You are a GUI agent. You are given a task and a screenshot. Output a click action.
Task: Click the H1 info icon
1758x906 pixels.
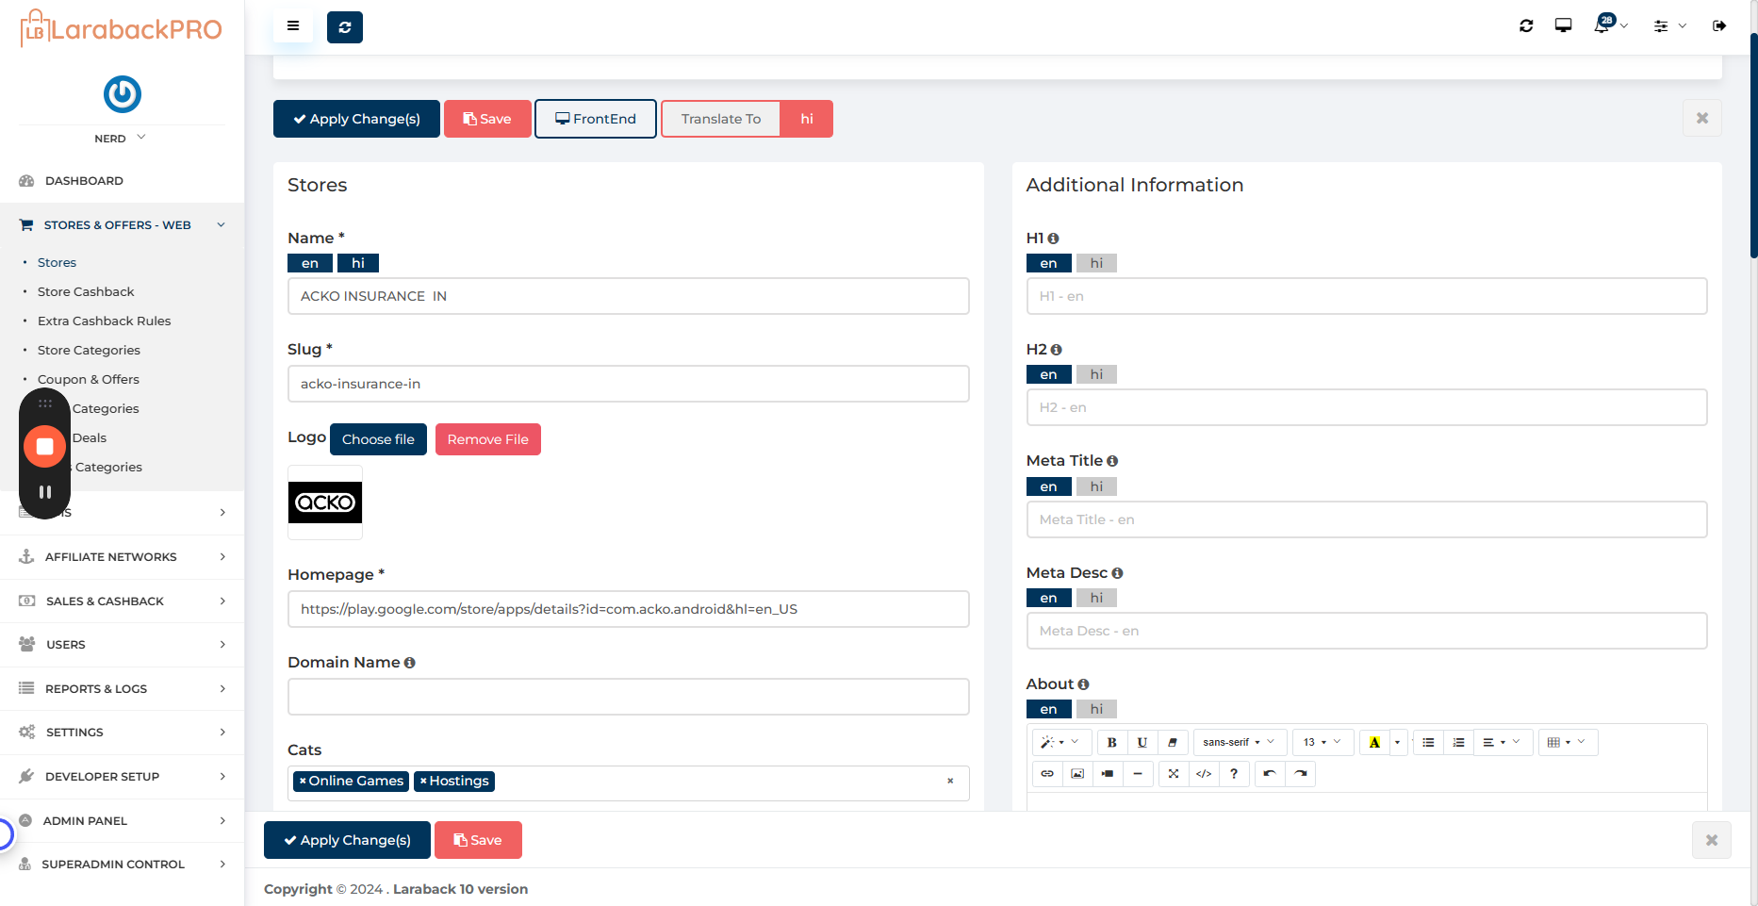(1053, 239)
